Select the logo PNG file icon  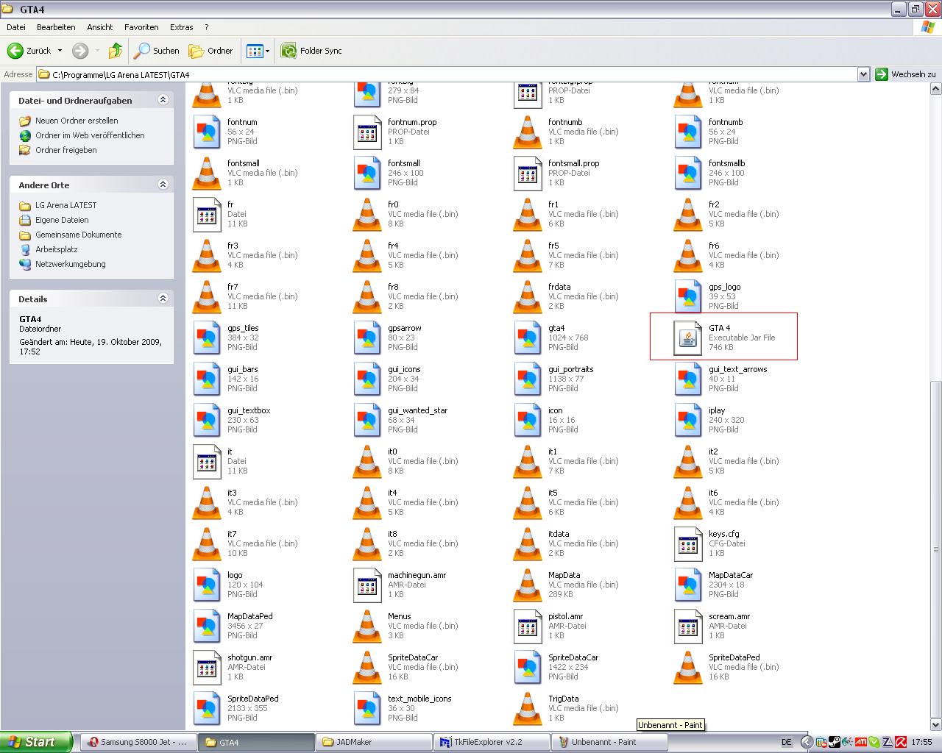tap(207, 585)
